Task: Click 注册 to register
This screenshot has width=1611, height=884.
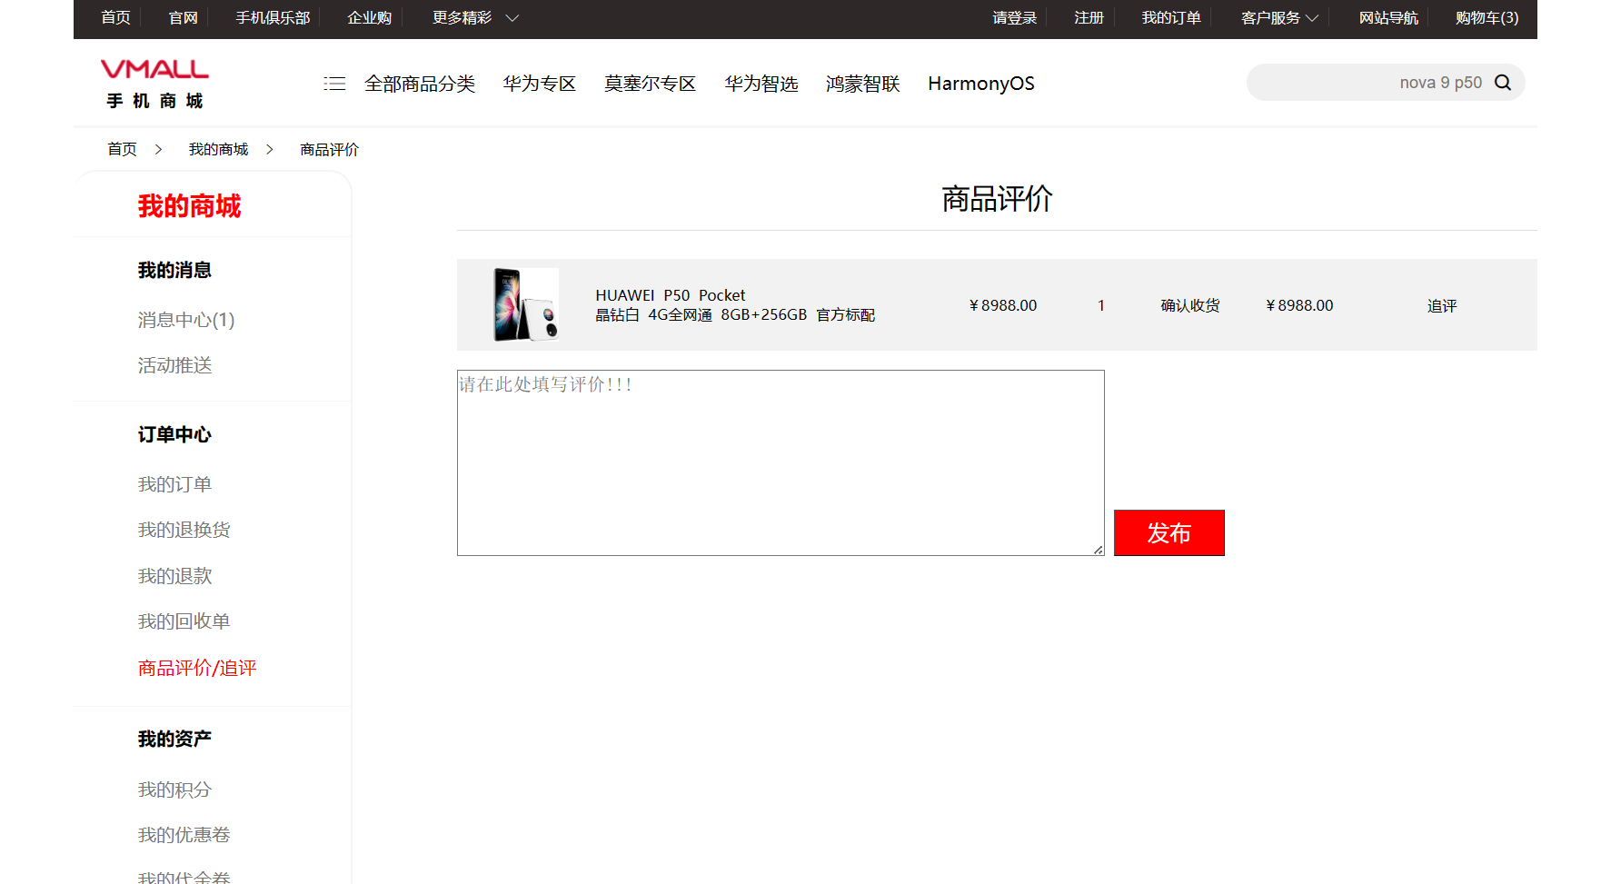Action: pyautogui.click(x=1089, y=18)
